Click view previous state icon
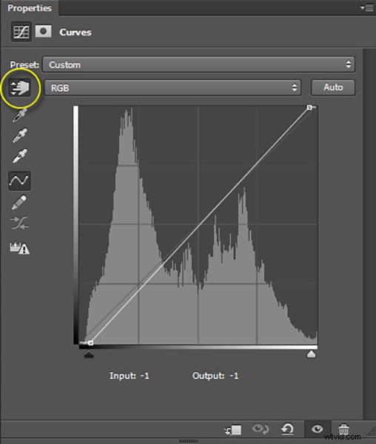The height and width of the screenshot is (444, 376). [x=261, y=428]
